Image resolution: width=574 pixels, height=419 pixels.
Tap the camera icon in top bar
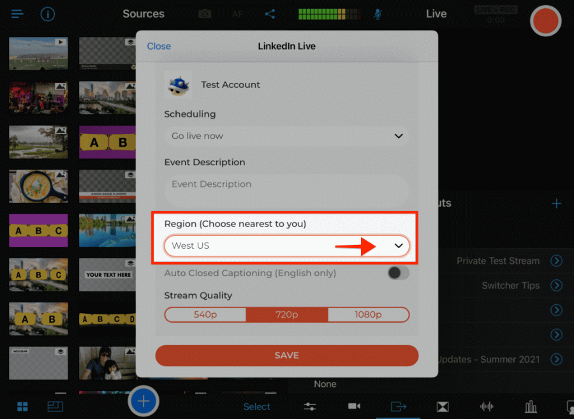pyautogui.click(x=205, y=14)
